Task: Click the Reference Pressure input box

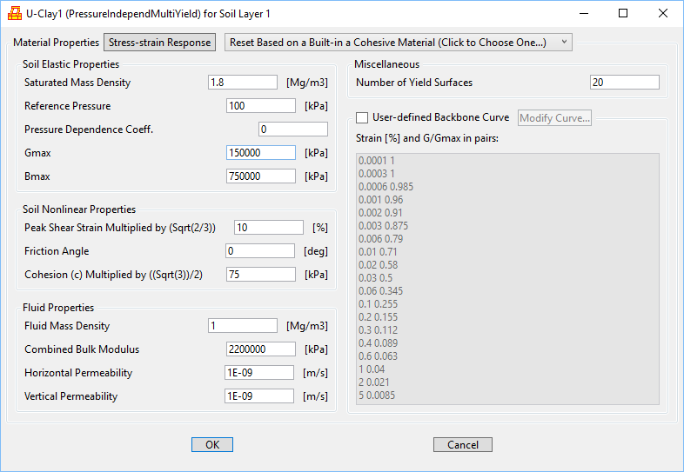Action: tap(260, 106)
